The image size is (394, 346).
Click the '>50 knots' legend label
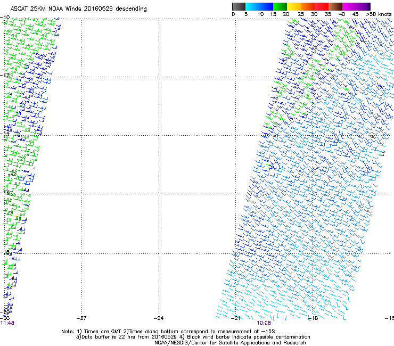379,14
